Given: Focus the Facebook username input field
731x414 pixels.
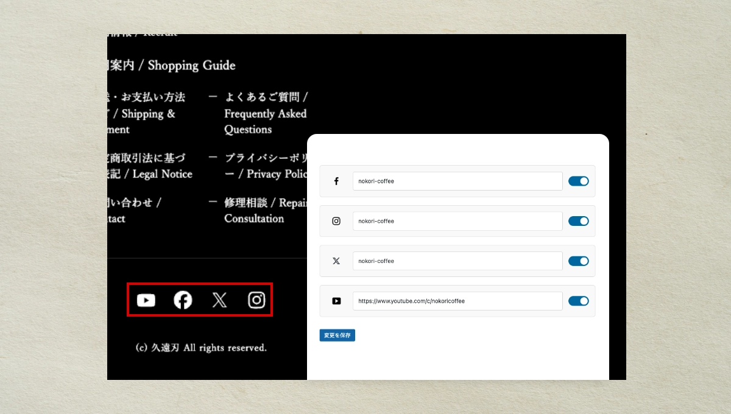Looking at the screenshot, I should click(x=457, y=181).
